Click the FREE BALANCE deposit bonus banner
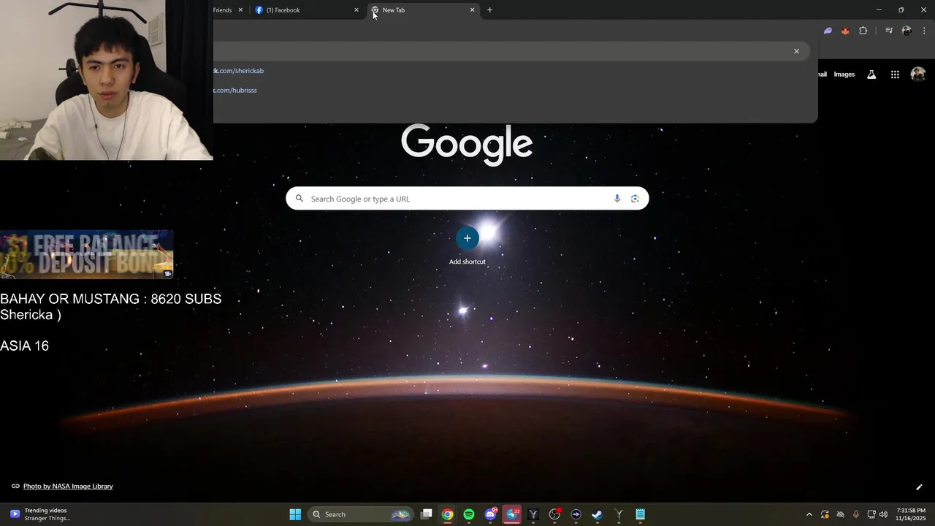The width and height of the screenshot is (935, 526). (86, 254)
